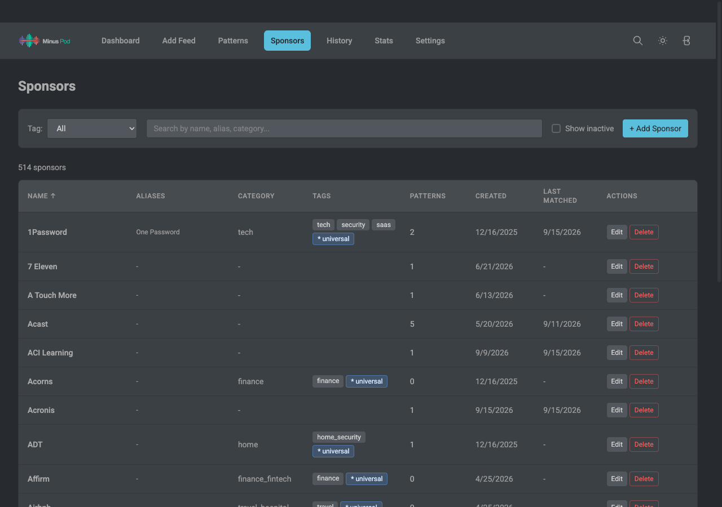Delete the ADT sponsor
The height and width of the screenshot is (507, 722).
click(x=644, y=444)
